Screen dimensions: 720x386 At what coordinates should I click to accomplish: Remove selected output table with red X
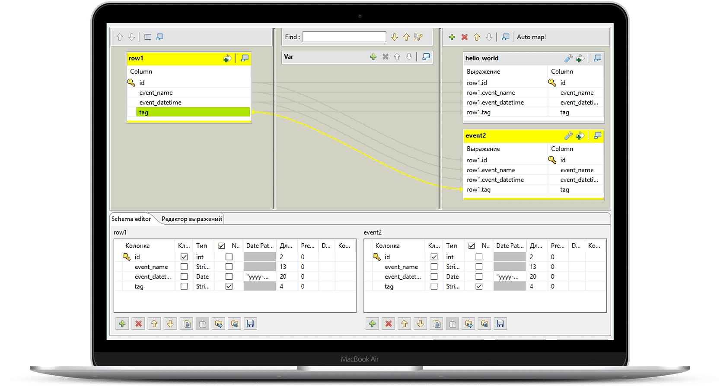coord(464,37)
